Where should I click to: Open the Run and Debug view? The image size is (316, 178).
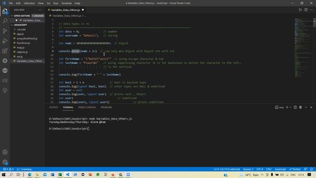(5, 41)
